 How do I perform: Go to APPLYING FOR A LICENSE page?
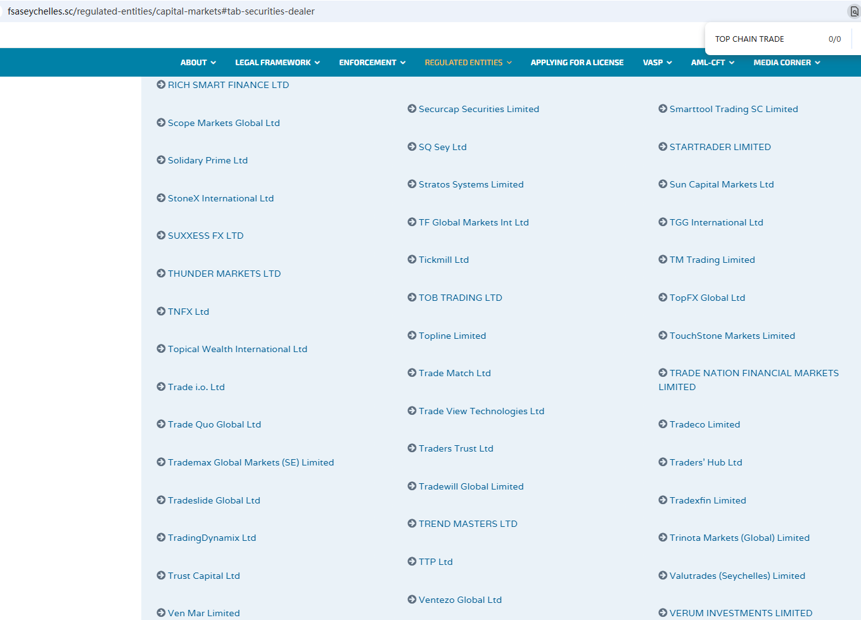tap(577, 62)
